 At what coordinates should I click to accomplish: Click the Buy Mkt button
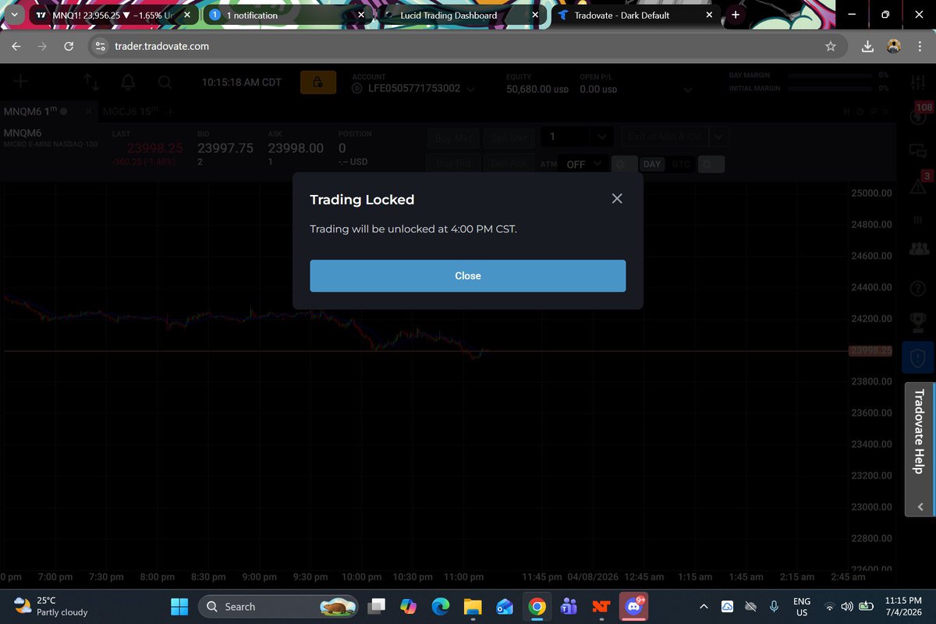click(x=454, y=137)
